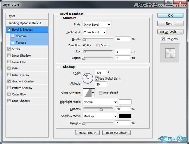Click the black Shadow Mode color swatch
Image resolution: width=189 pixels, height=144 pixels.
125,116
